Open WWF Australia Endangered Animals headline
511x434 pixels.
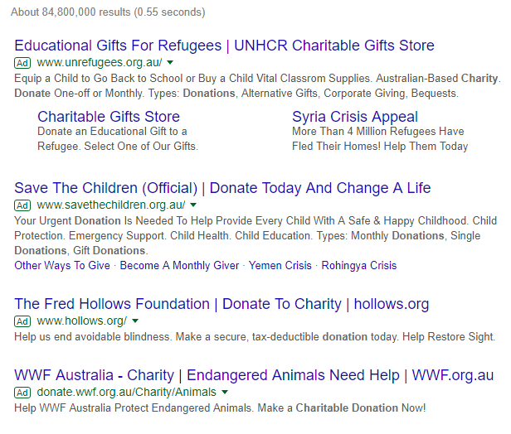pos(254,375)
